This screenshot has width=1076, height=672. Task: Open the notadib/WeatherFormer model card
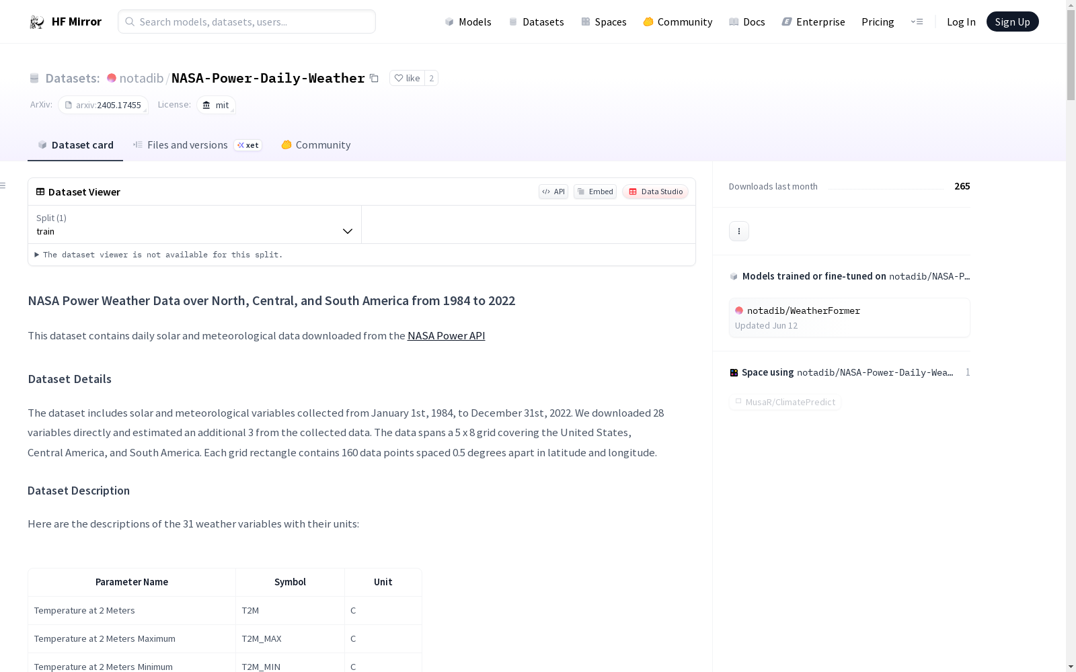pos(849,317)
